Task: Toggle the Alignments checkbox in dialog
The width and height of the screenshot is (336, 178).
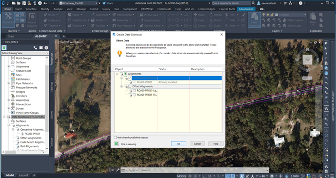Action: (x=125, y=74)
